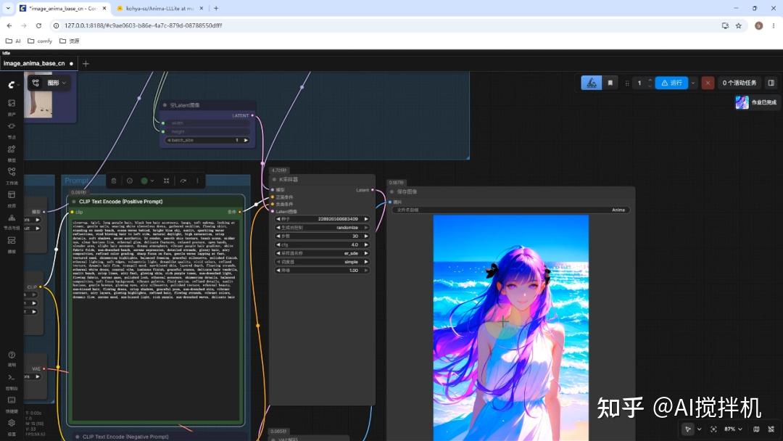Toggle the minimap icon at bottom right
Image resolution: width=783 pixels, height=441 pixels.
756,429
